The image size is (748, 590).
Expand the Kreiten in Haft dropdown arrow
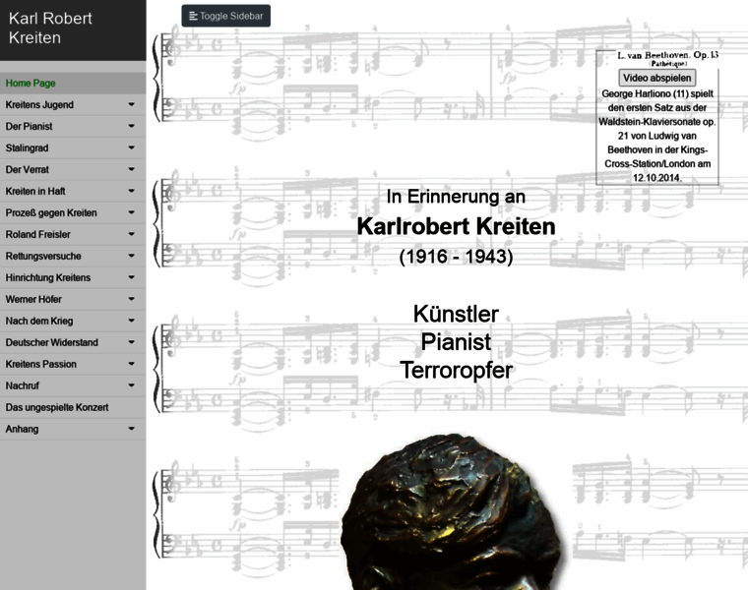pyautogui.click(x=131, y=191)
